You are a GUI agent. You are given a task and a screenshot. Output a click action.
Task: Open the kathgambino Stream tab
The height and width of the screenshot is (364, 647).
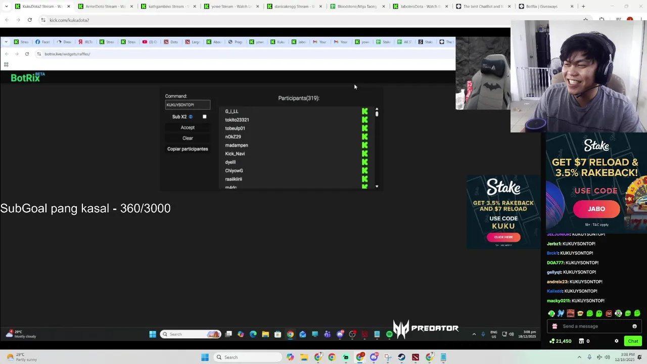pos(168,7)
